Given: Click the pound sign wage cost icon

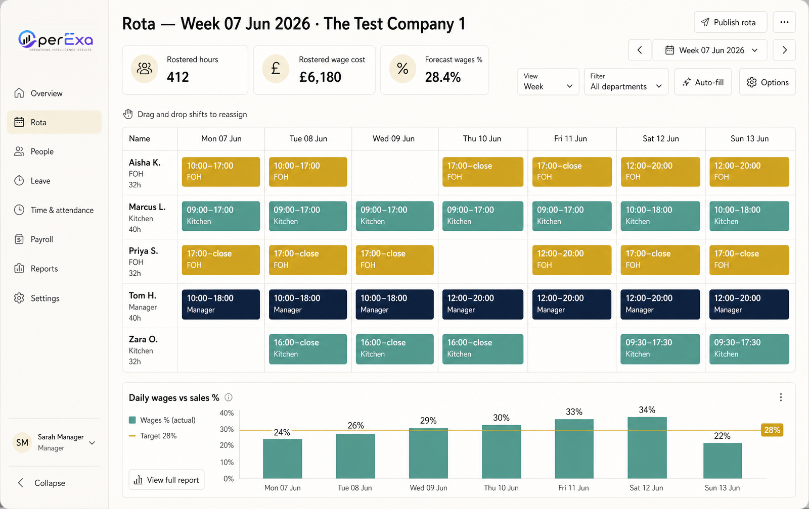Looking at the screenshot, I should pyautogui.click(x=276, y=69).
